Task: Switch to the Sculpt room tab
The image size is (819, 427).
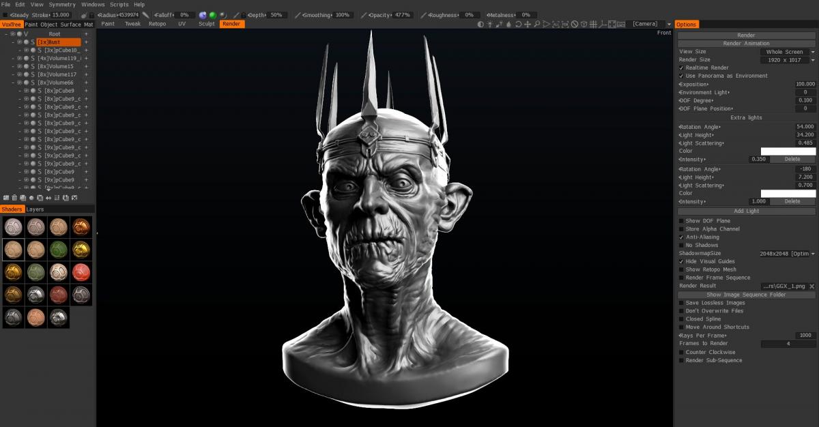Action: tap(206, 24)
